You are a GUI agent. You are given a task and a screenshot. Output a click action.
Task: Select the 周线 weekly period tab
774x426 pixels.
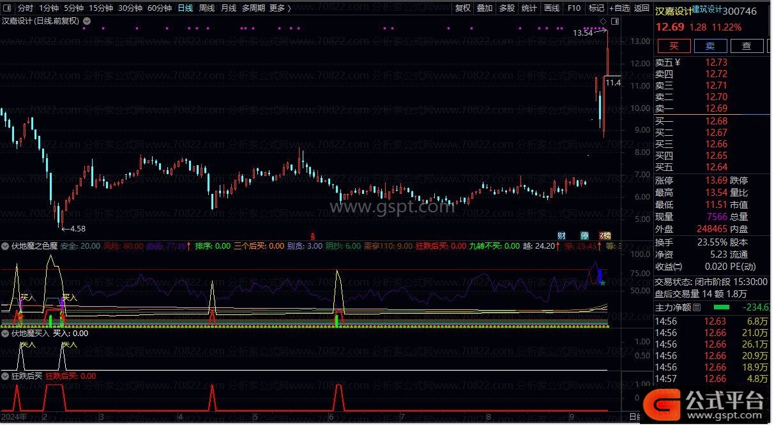click(207, 8)
